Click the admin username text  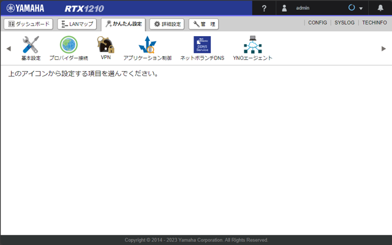pyautogui.click(x=303, y=8)
